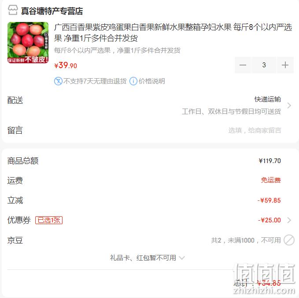Expand 礼品卡、红包暂不可用 section

tap(147, 258)
